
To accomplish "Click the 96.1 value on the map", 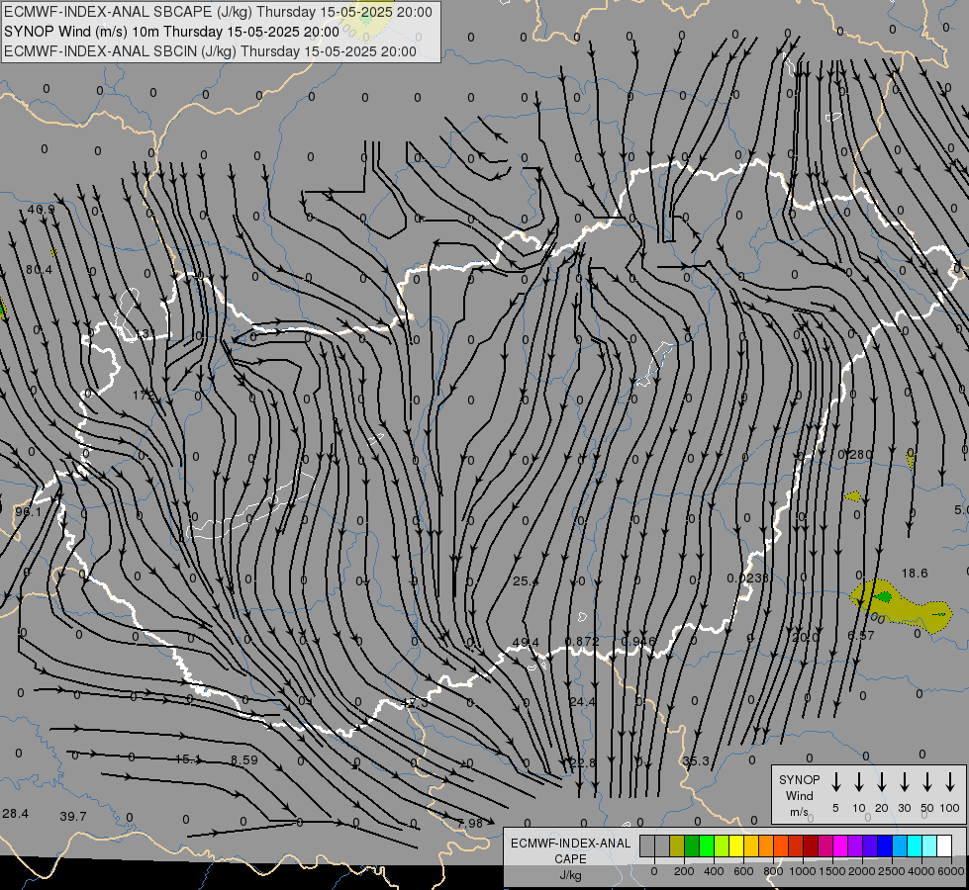I will tap(28, 512).
